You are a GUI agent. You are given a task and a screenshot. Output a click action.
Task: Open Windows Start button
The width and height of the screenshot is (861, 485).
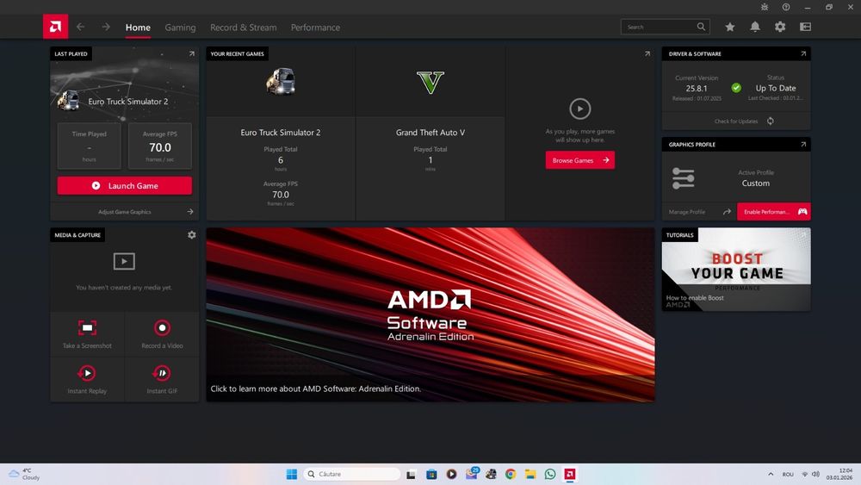292,474
